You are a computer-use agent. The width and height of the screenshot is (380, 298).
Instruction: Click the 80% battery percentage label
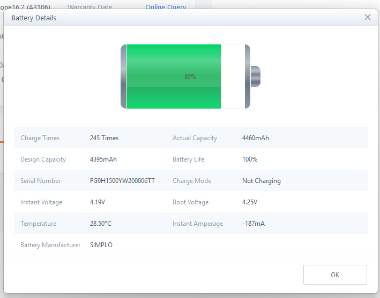point(190,77)
